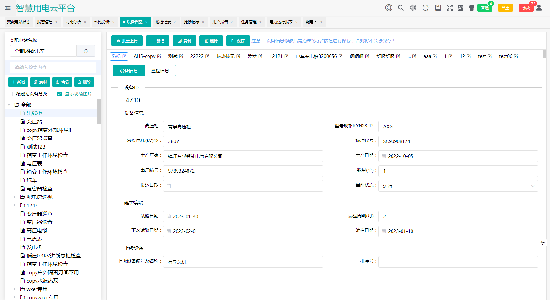This screenshot has height=300, width=550.
Task: Open 普通 alarm badge
Action: [x=485, y=8]
